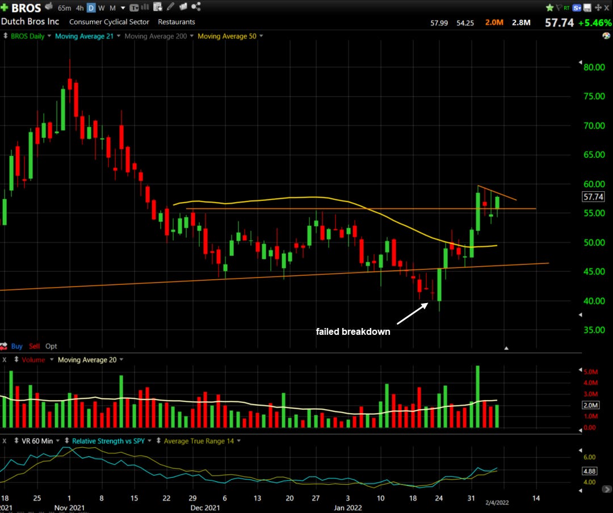Click up-down arrows before Average True Range
The height and width of the screenshot is (513, 613).
click(x=158, y=441)
